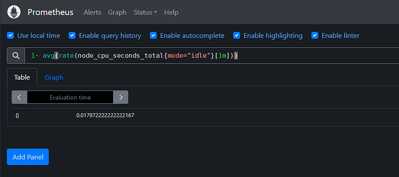This screenshot has height=177, width=399.
Task: Click the Use local time label
Action: [39, 35]
